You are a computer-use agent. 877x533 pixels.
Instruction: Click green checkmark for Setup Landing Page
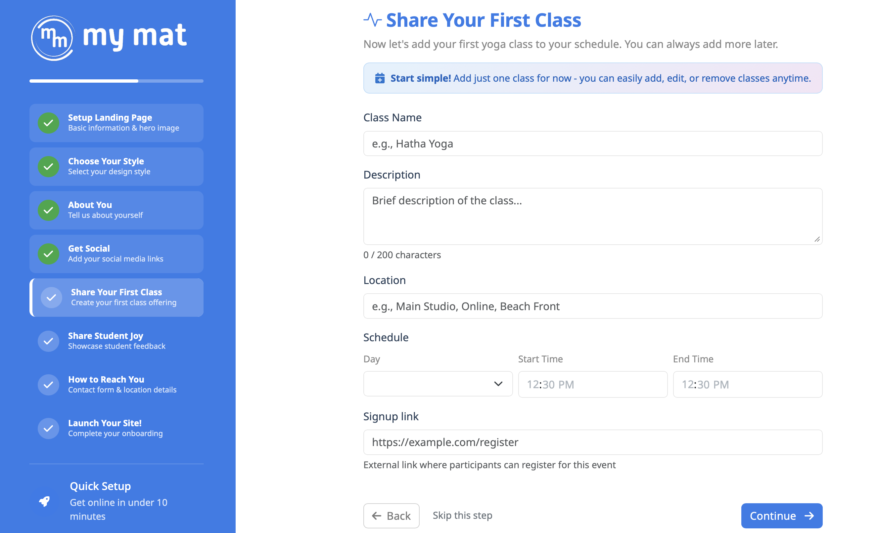click(48, 123)
